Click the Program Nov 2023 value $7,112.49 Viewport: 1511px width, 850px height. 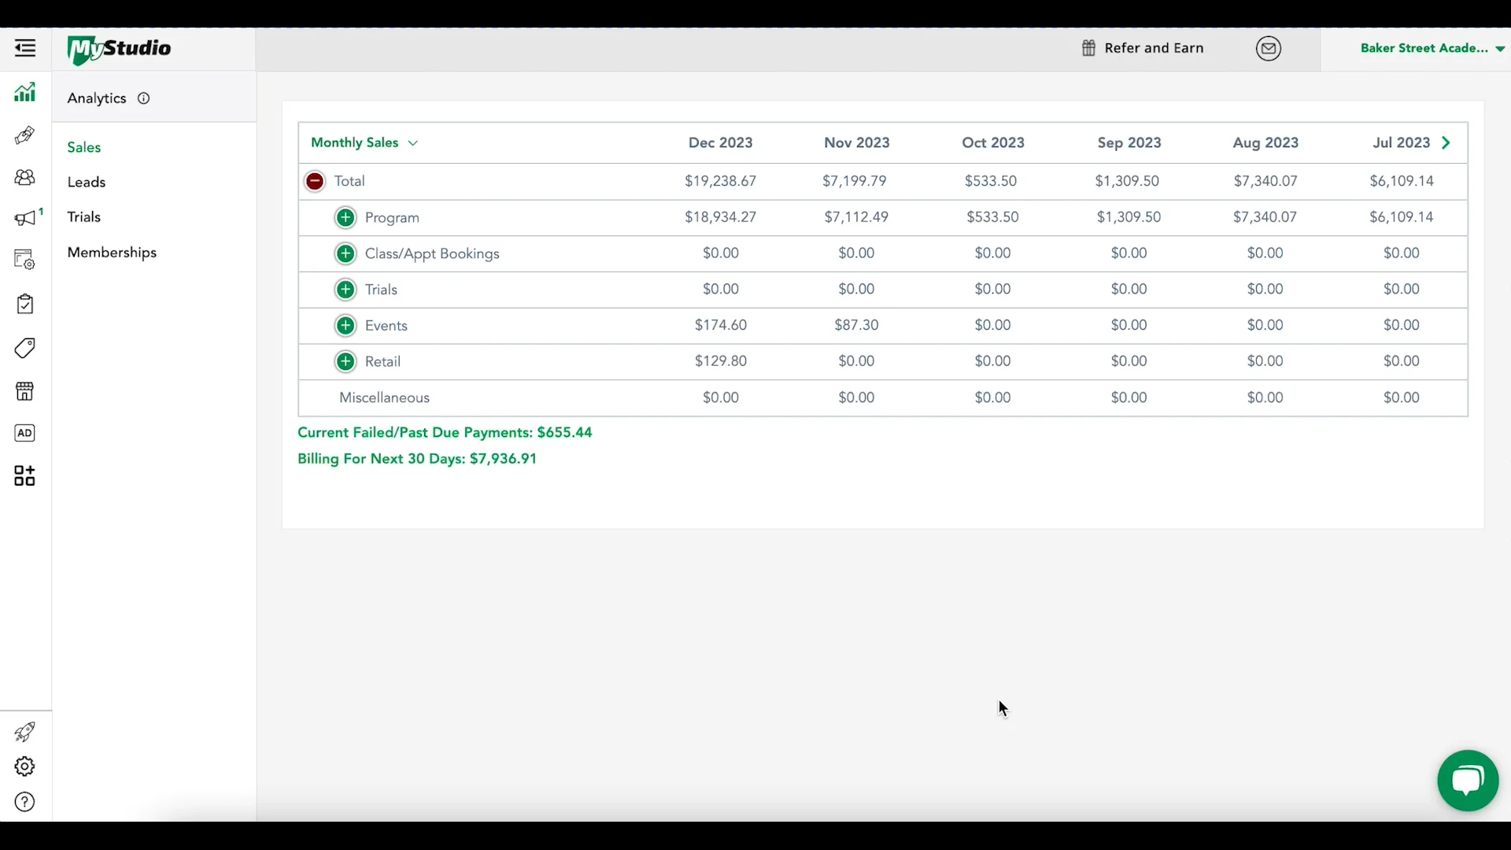[x=856, y=217]
